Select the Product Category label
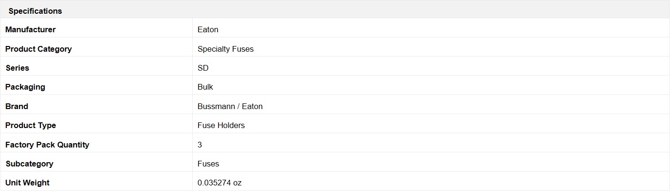Screen dimensions: 670x193 click(39, 49)
